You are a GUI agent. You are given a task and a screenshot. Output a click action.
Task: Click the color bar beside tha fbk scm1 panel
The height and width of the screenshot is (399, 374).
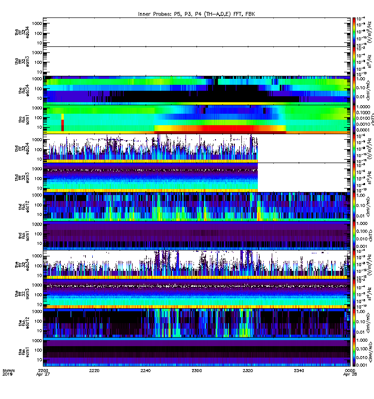pos(354,119)
